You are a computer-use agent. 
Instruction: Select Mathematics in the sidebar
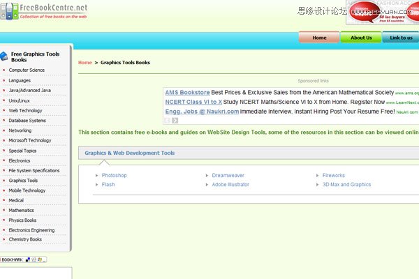[21, 210]
